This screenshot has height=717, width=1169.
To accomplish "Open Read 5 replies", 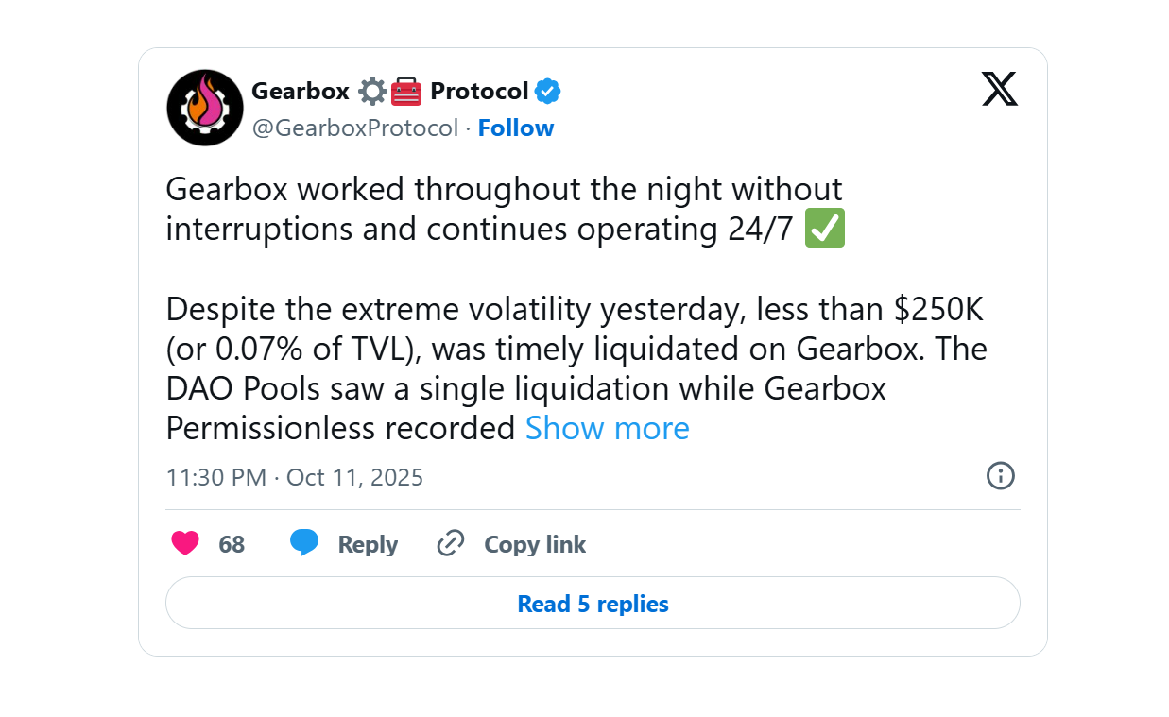I will tap(593, 604).
